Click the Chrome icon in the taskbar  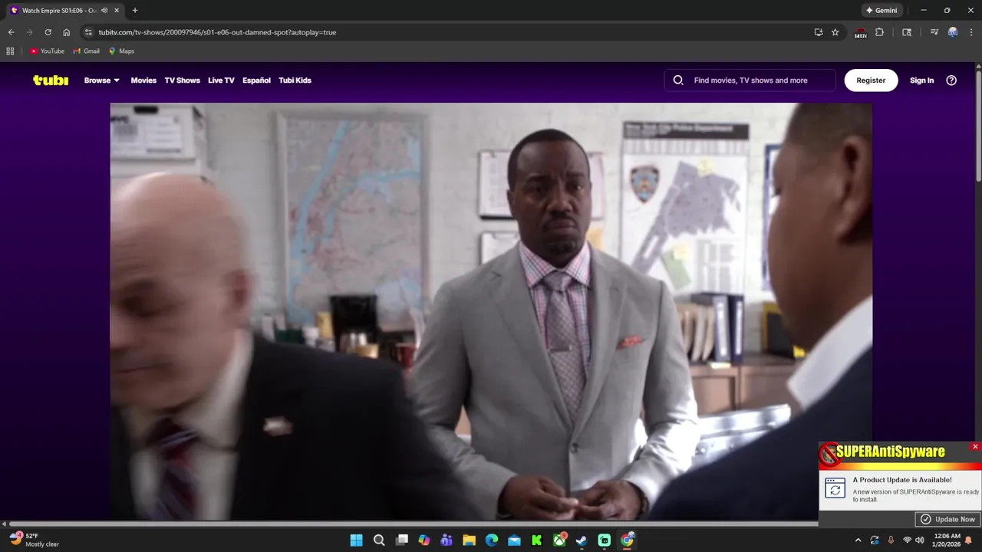tap(627, 540)
